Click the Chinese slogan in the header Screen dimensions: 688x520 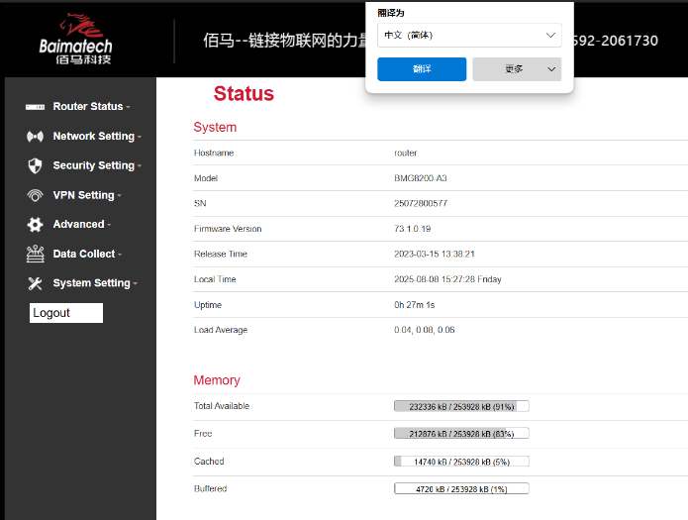click(x=284, y=41)
